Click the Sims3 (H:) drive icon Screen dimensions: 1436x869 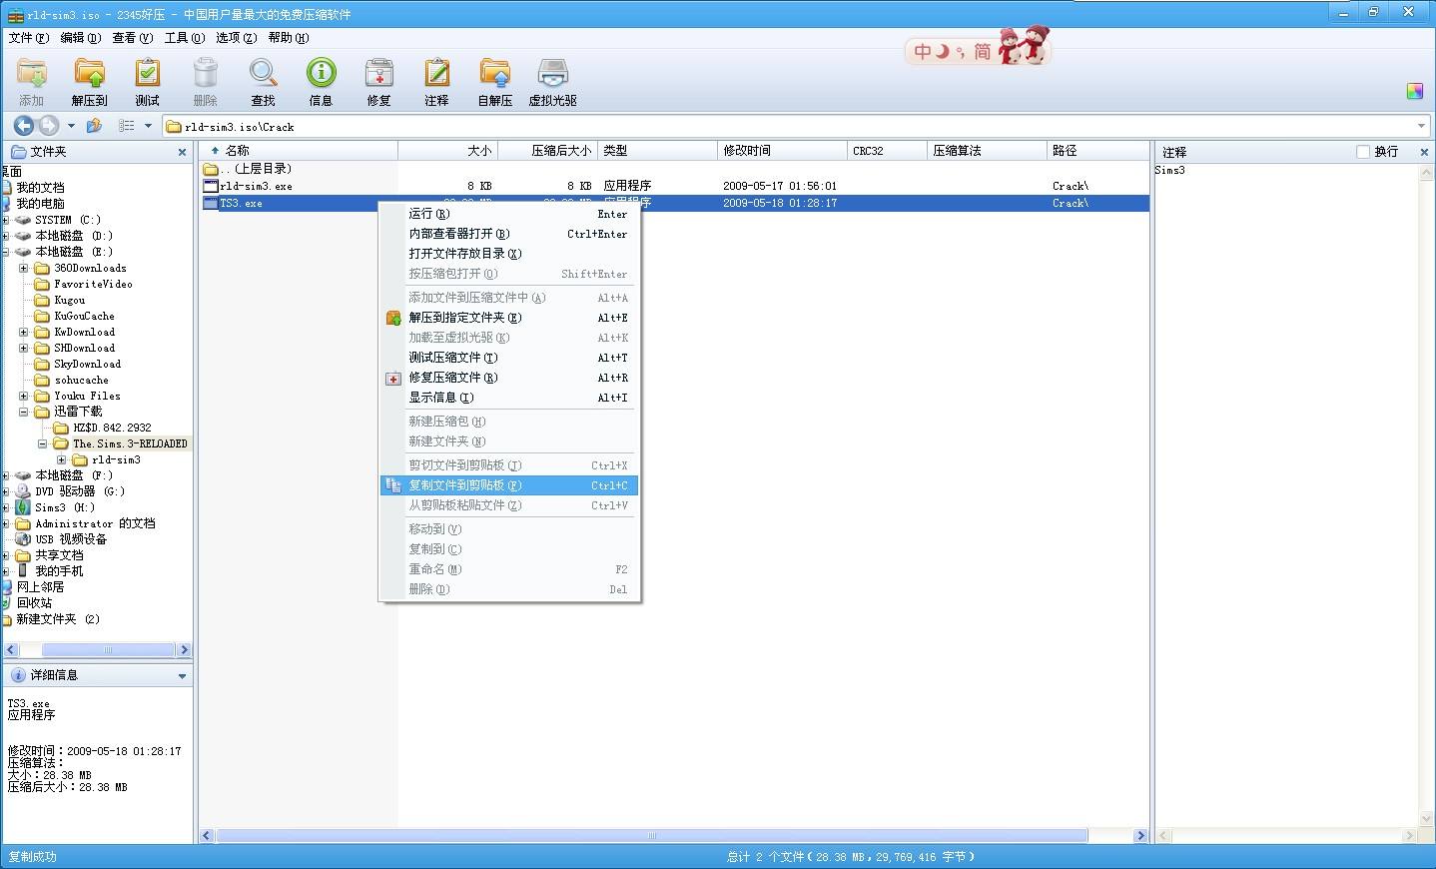(x=23, y=507)
